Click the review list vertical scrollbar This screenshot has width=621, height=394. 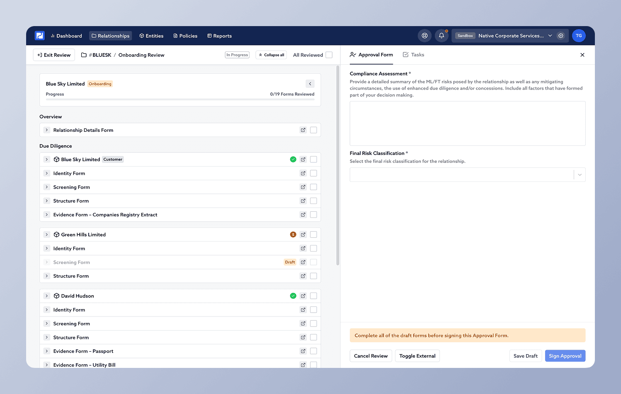[338, 166]
